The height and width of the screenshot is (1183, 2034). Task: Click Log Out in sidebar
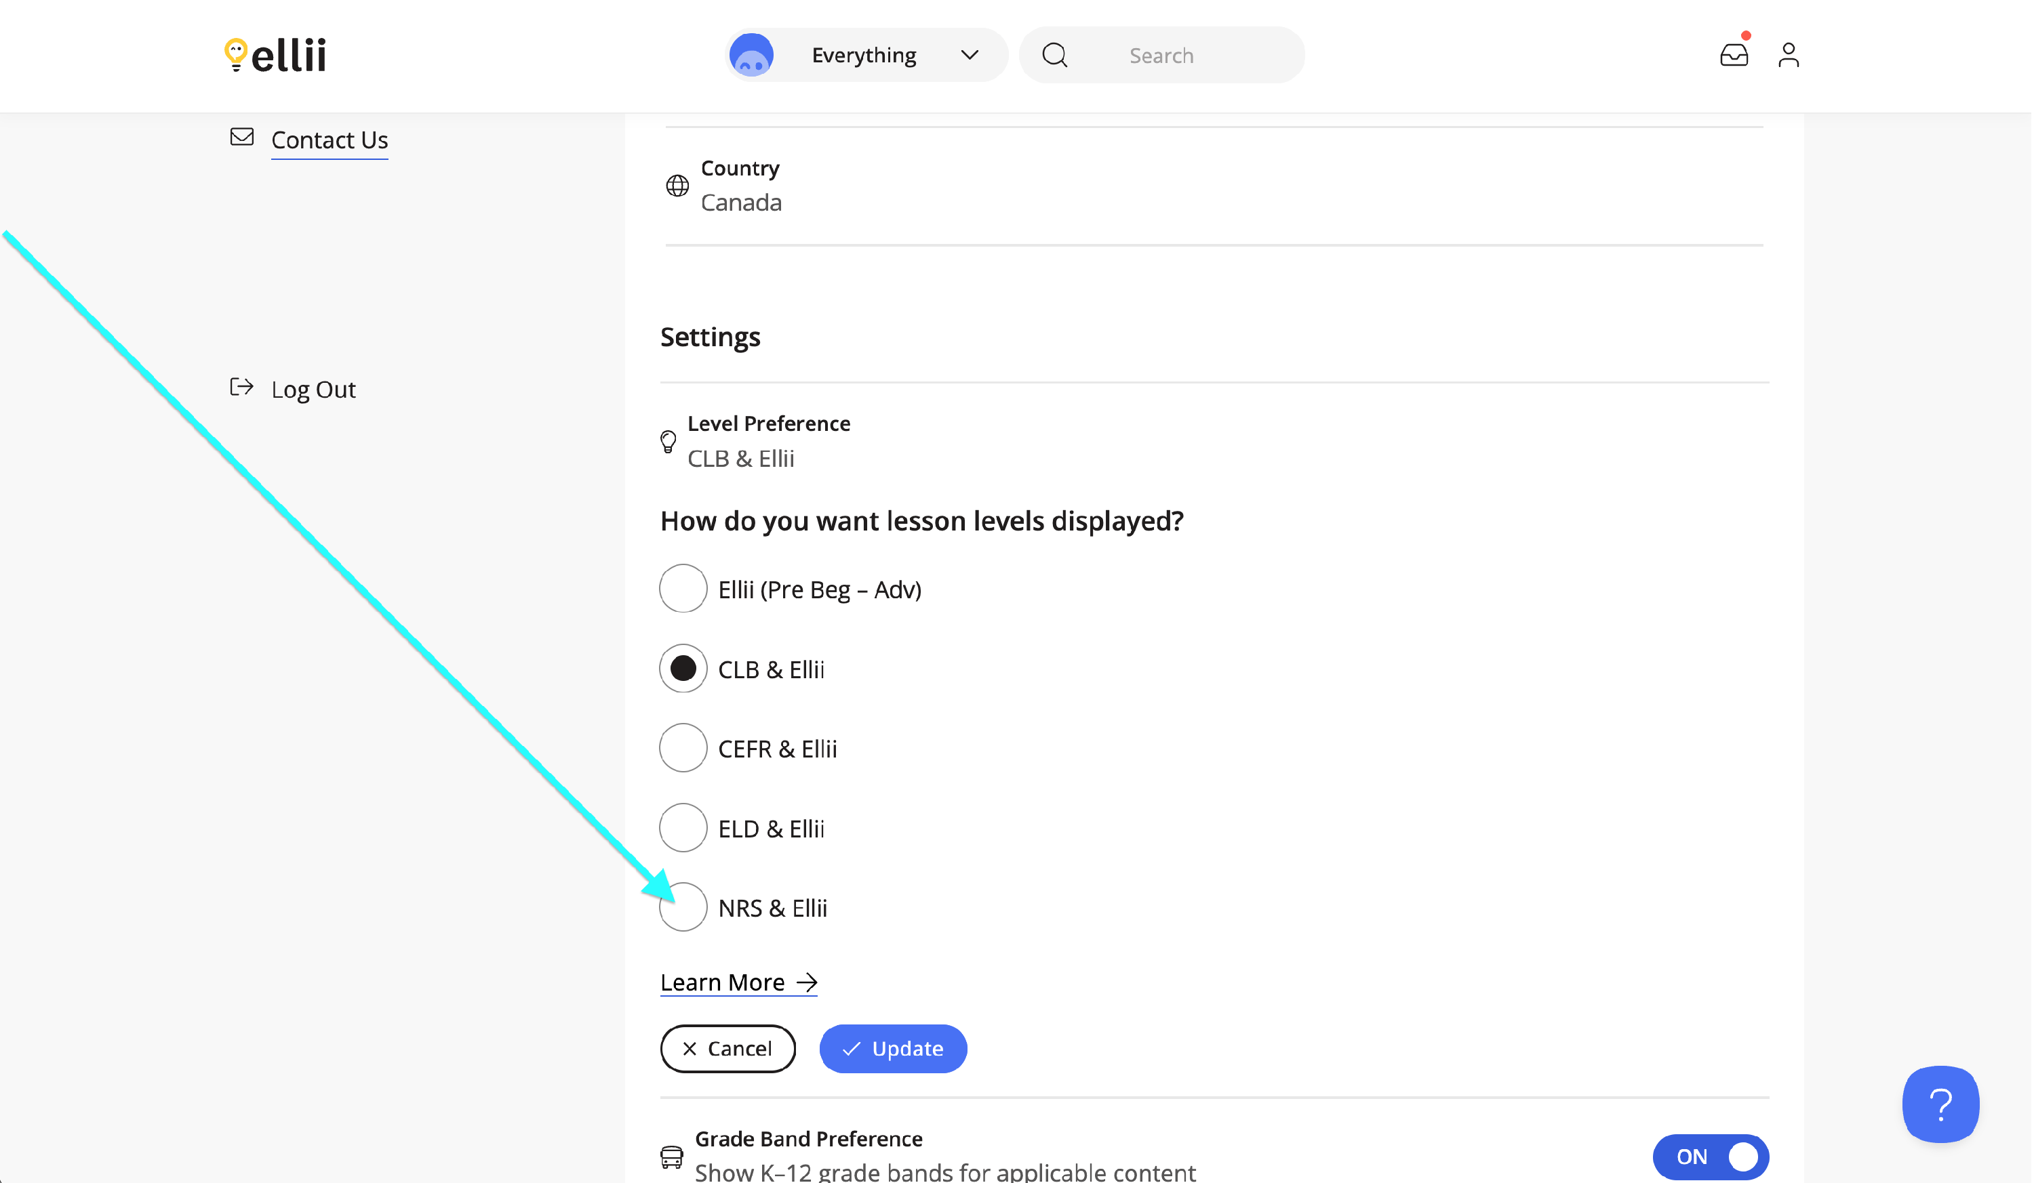pos(313,390)
